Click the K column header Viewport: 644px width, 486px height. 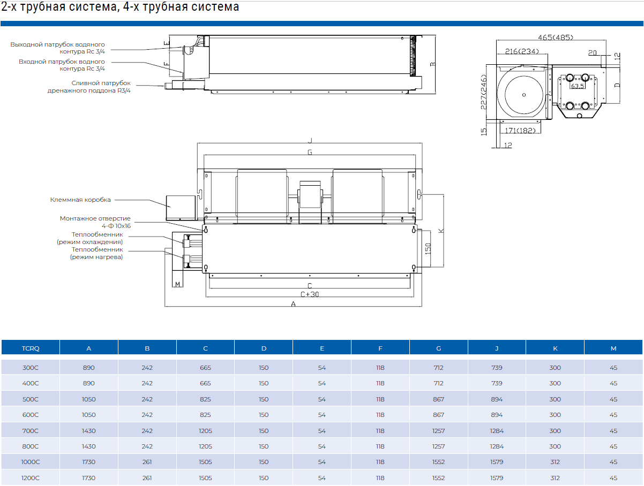(x=555, y=347)
